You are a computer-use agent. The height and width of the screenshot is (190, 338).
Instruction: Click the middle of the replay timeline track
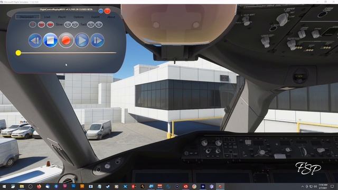[x=67, y=53]
